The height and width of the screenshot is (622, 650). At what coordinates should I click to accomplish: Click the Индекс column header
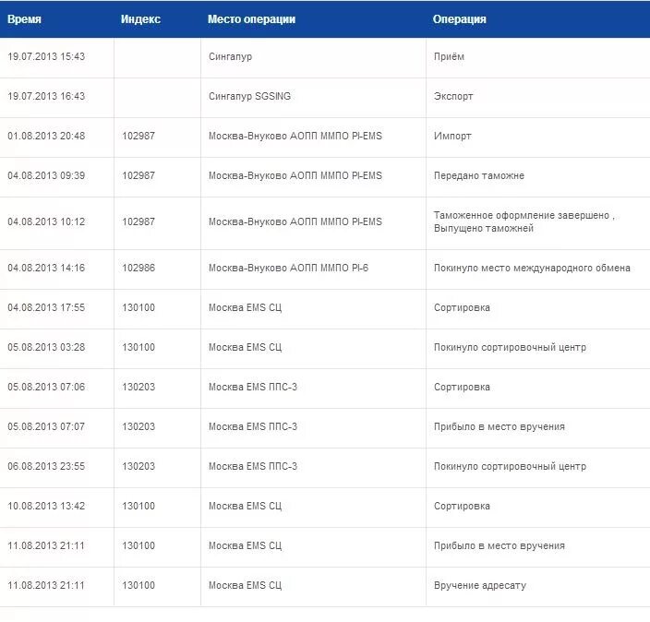(140, 19)
